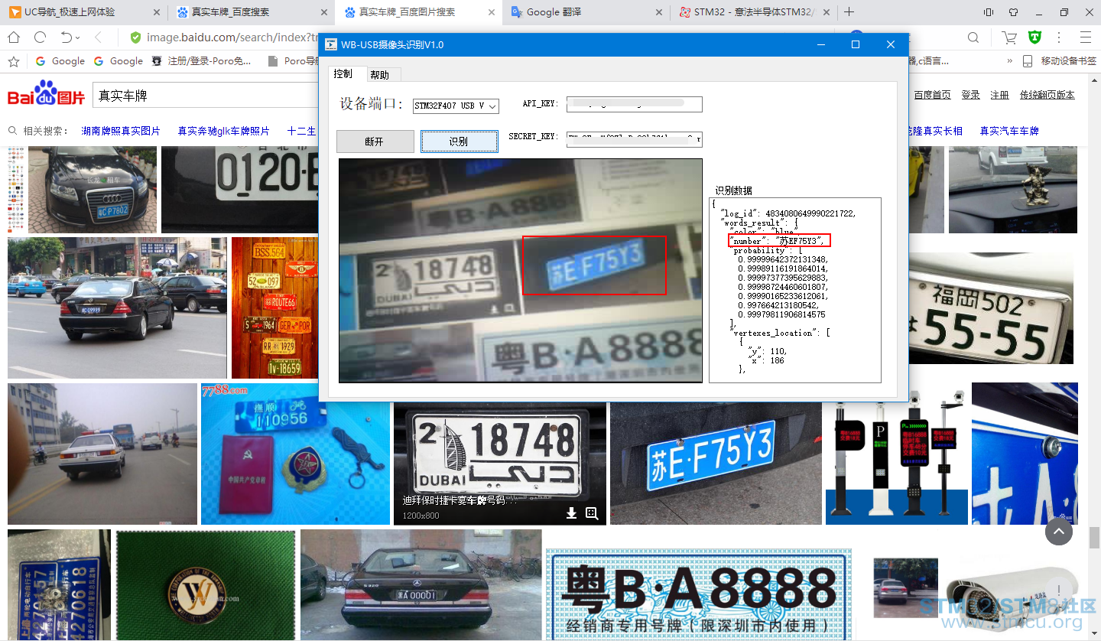Click the 识别 recognize button
The image size is (1101, 641).
(x=459, y=142)
